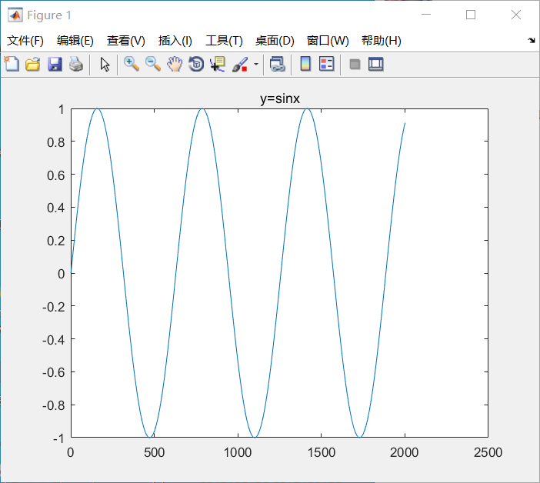
Task: Click the plot title y=sinx
Action: pos(280,98)
